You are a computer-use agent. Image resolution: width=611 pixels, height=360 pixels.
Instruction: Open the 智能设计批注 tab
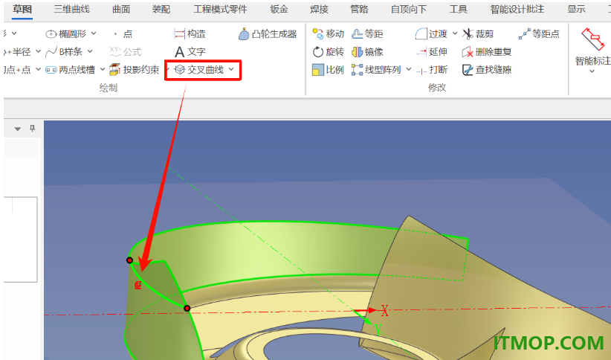click(517, 10)
